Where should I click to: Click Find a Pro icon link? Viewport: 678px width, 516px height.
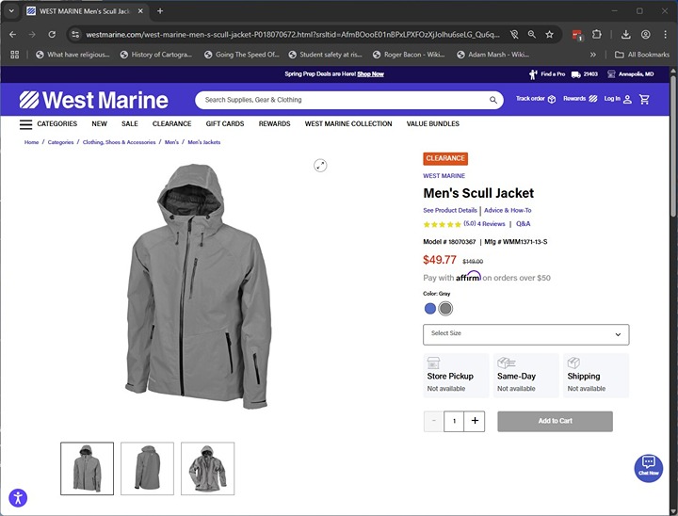pyautogui.click(x=547, y=74)
